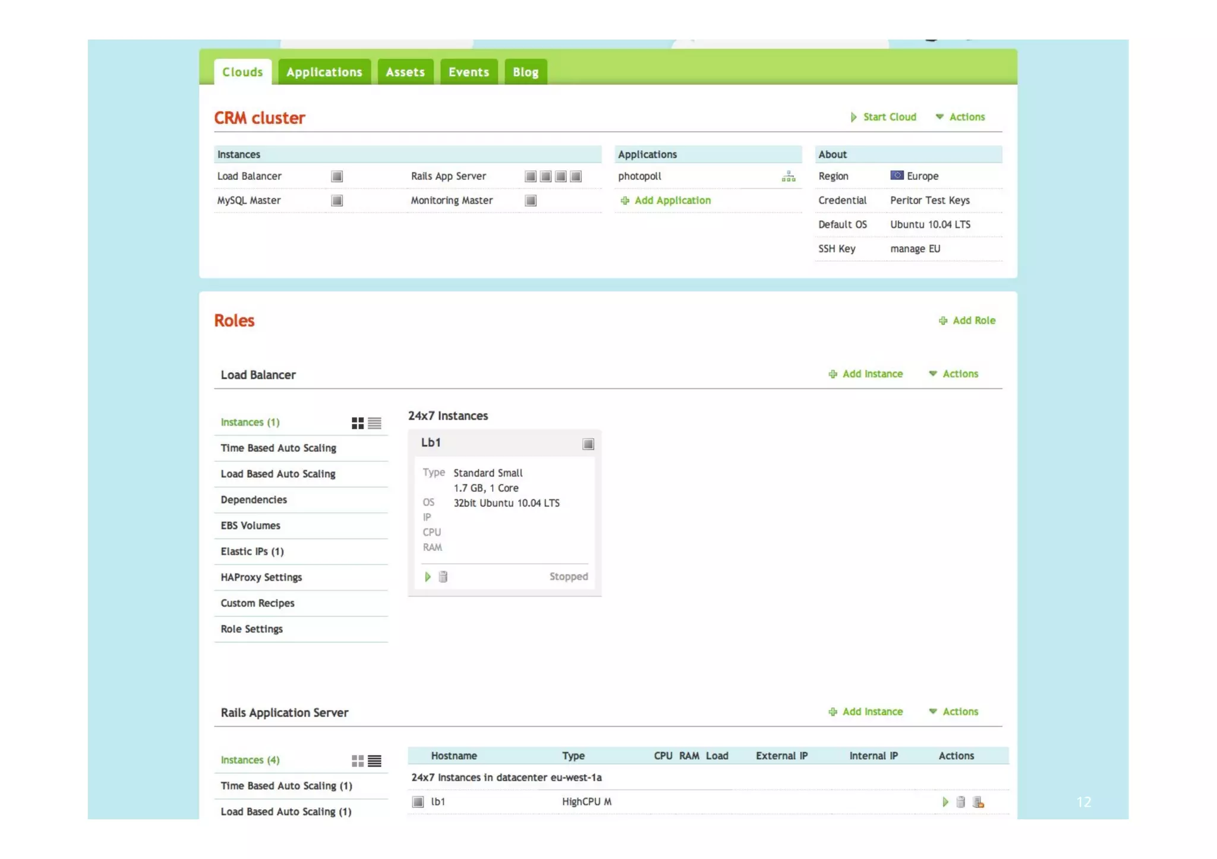The image size is (1217, 859).
Task: Click the trash icon on Lb1 card
Action: click(x=443, y=576)
